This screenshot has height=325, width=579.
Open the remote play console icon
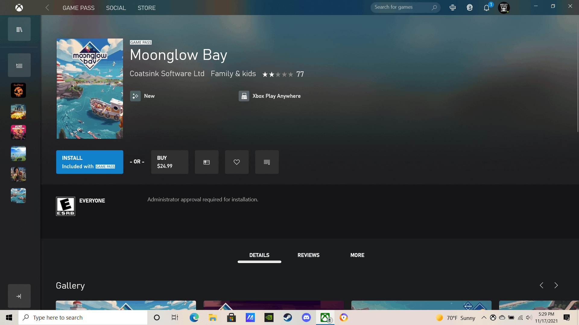tap(453, 8)
